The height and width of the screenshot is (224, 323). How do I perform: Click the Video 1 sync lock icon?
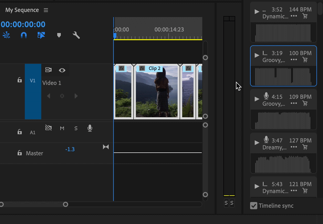[48, 70]
